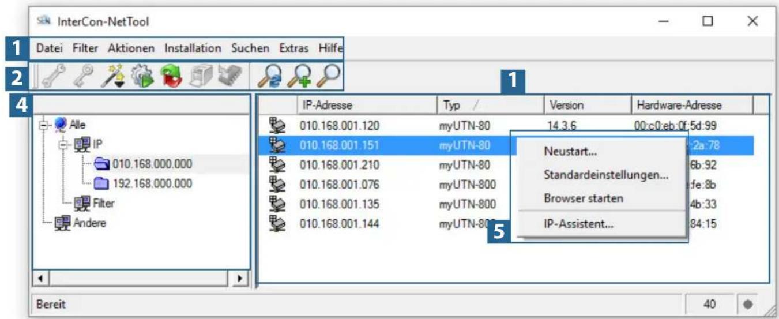Choose Standardeinstellungen... from the context menu
The image size is (779, 319).
[601, 175]
